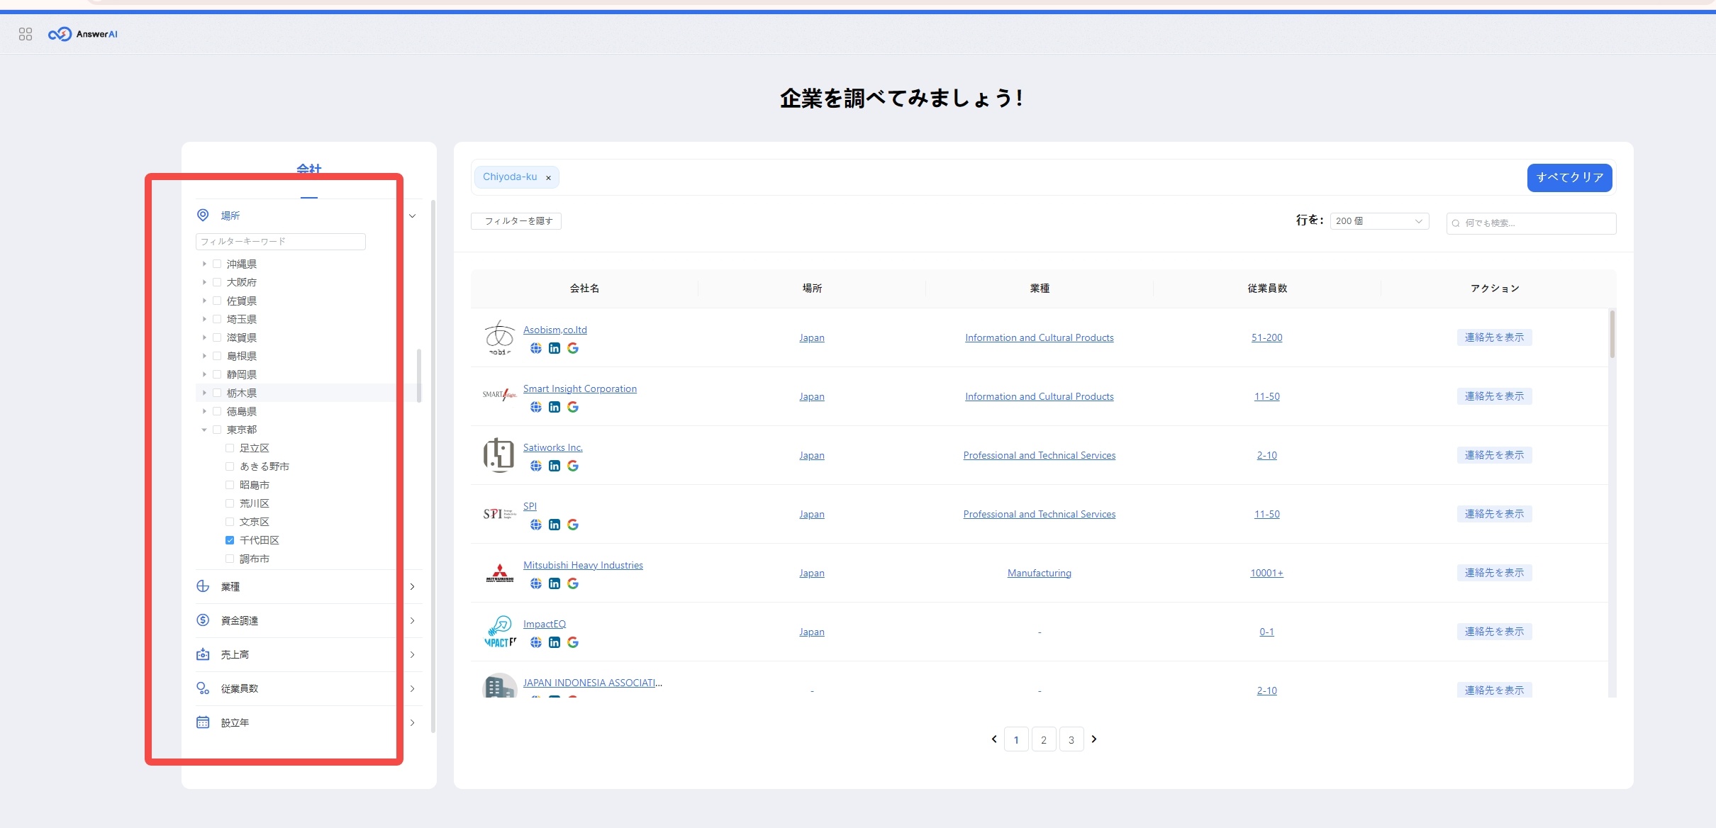Expand the 栃木県 tree node

[204, 393]
